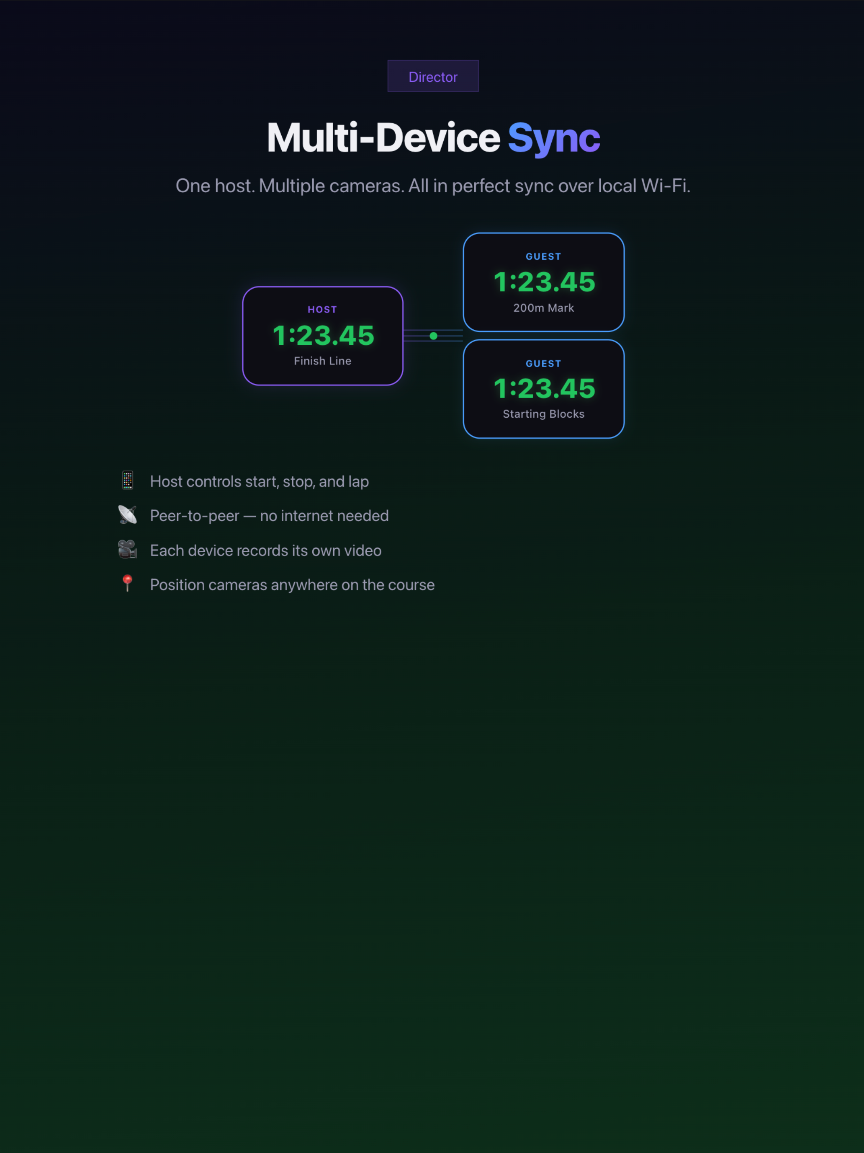Click GUEST label above 200m Mark
The width and height of the screenshot is (864, 1153).
click(x=543, y=256)
